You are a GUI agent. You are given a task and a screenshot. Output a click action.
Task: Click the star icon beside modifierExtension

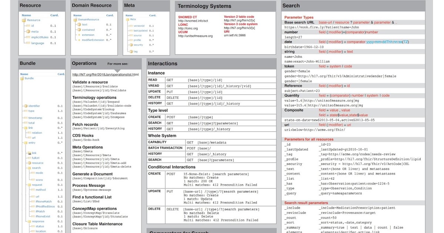point(78,40)
